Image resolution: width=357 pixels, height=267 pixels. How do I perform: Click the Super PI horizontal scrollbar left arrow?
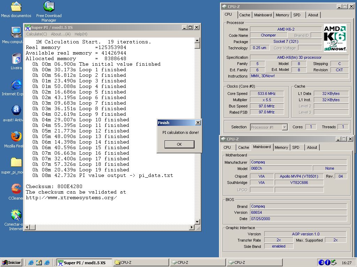[27, 227]
